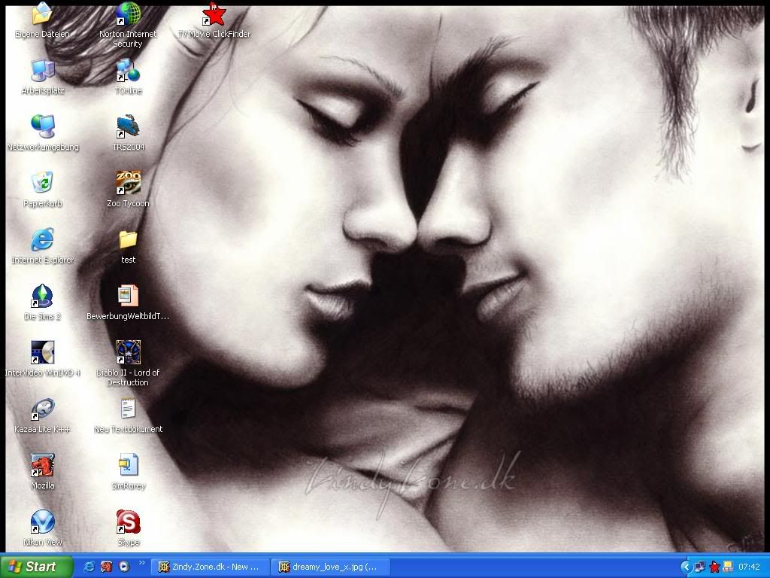Launch the T-Online shortcut
This screenshot has height=578, width=770.
tap(128, 70)
